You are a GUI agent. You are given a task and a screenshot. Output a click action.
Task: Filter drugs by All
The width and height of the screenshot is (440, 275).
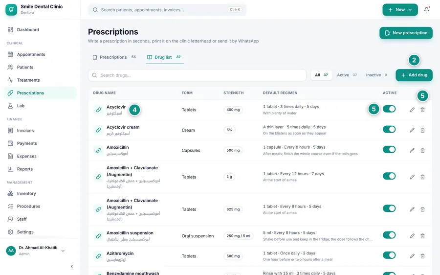coord(321,75)
